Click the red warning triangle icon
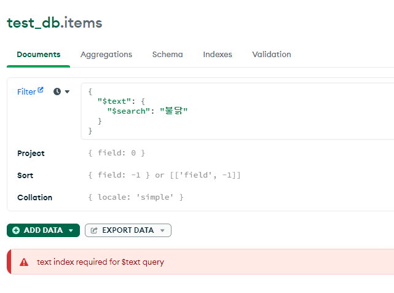 pos(24,262)
